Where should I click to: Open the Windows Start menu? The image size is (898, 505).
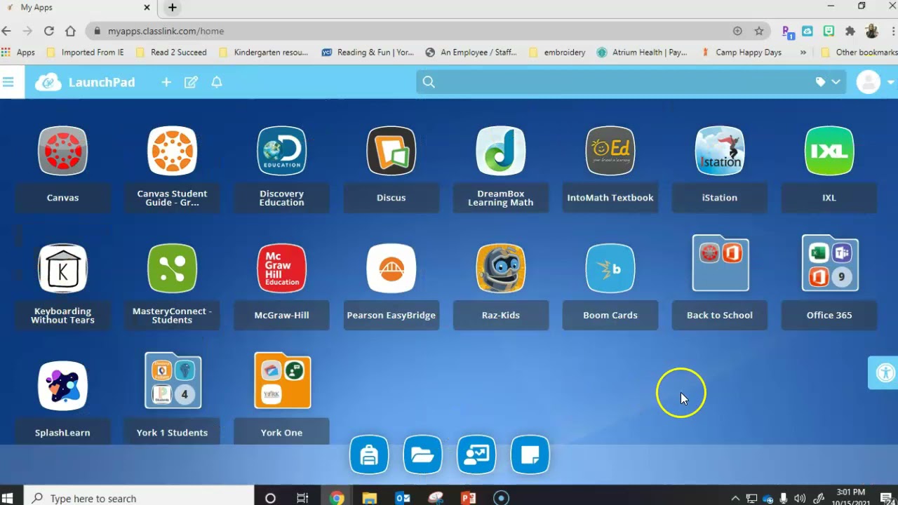point(8,498)
